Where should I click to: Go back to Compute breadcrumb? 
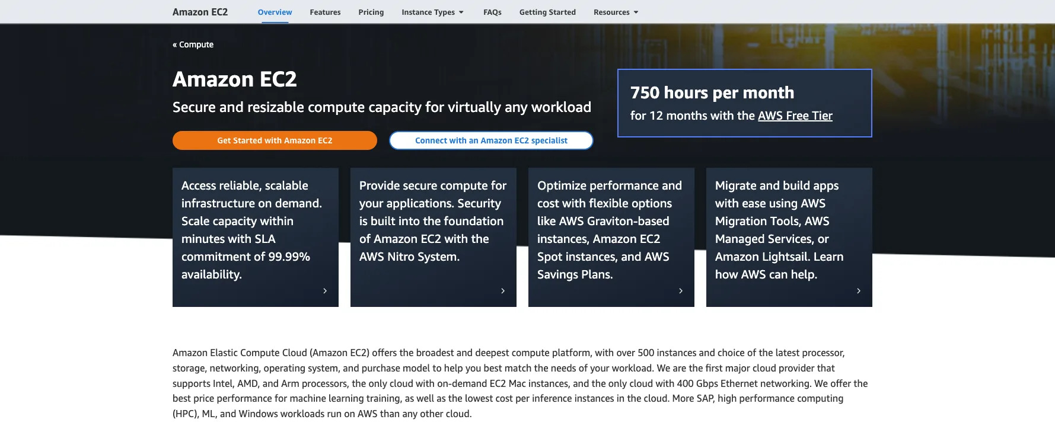(x=193, y=44)
